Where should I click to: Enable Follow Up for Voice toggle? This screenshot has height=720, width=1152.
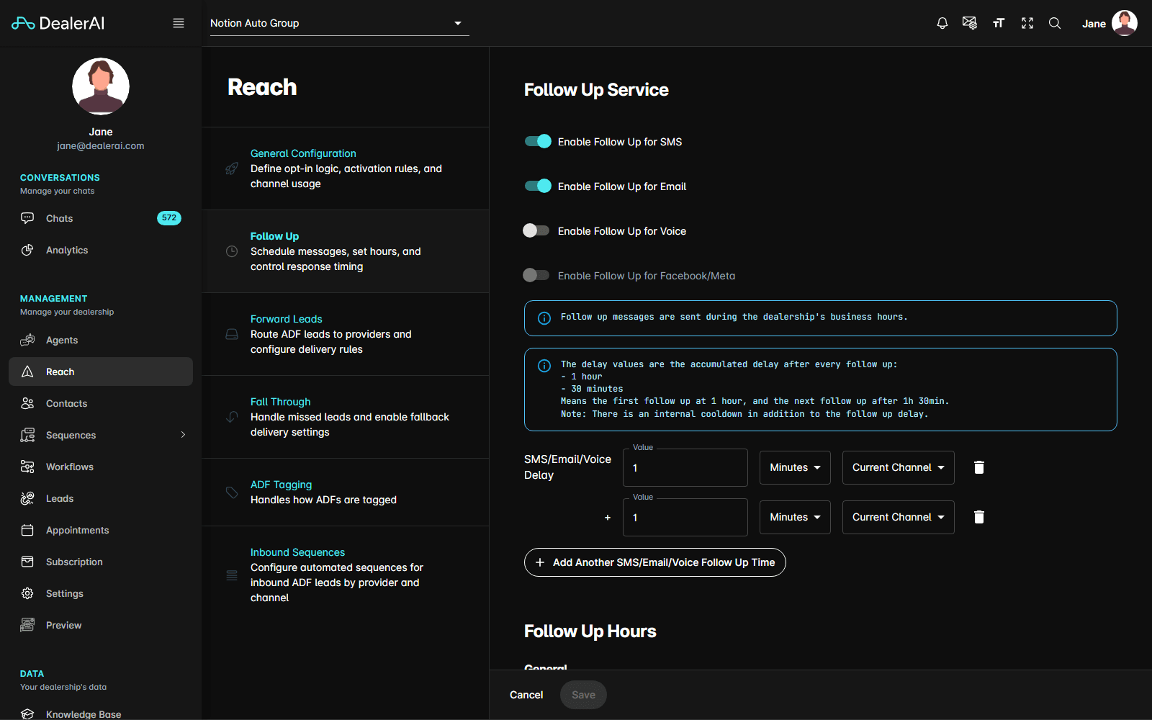(536, 230)
